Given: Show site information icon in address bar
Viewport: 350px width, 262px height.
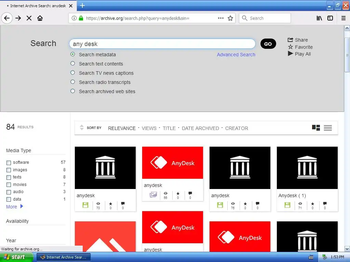Looking at the screenshot, I should (74, 18).
